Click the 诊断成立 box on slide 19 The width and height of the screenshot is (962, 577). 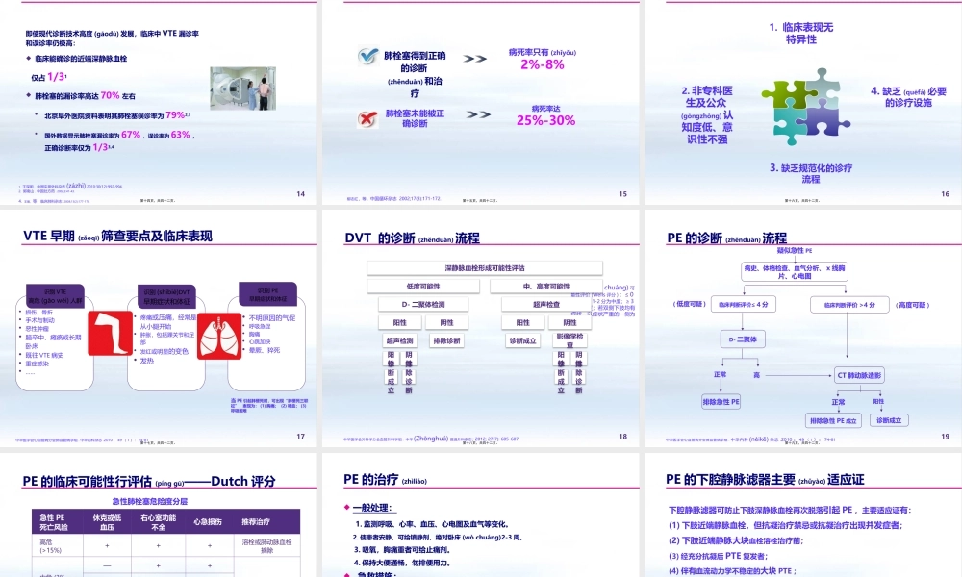[x=890, y=420]
